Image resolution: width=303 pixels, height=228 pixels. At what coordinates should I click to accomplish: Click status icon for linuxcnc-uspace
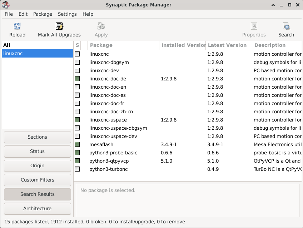[x=77, y=120]
